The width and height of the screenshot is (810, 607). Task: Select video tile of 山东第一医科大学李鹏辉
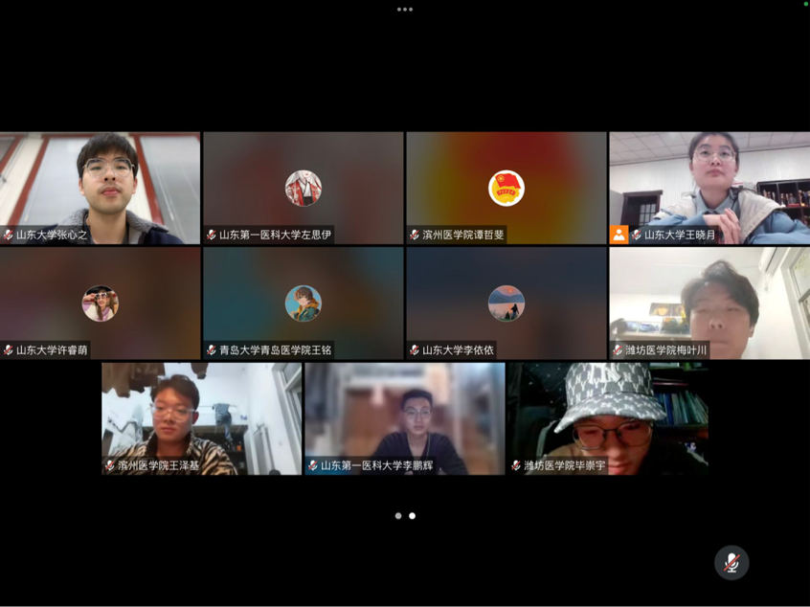[404, 418]
